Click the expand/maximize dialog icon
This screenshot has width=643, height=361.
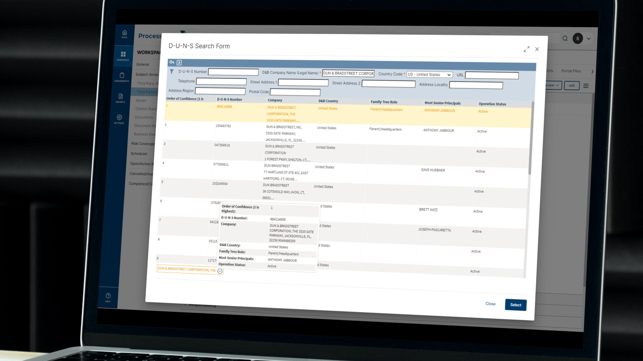tap(526, 49)
